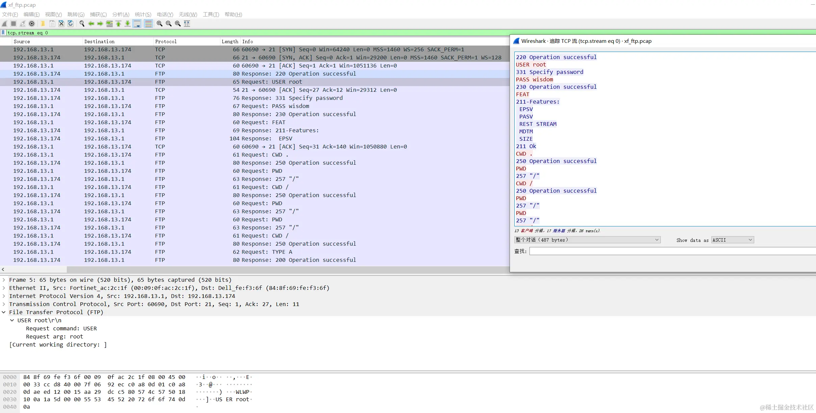Toggle auto-scroll during live capture
816x413 pixels.
coord(137,24)
